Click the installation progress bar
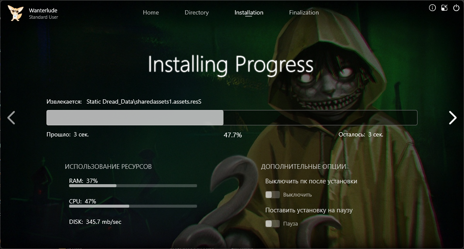 (232, 118)
